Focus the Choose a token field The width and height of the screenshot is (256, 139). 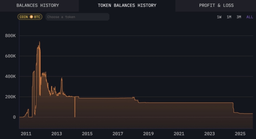(x=77, y=17)
